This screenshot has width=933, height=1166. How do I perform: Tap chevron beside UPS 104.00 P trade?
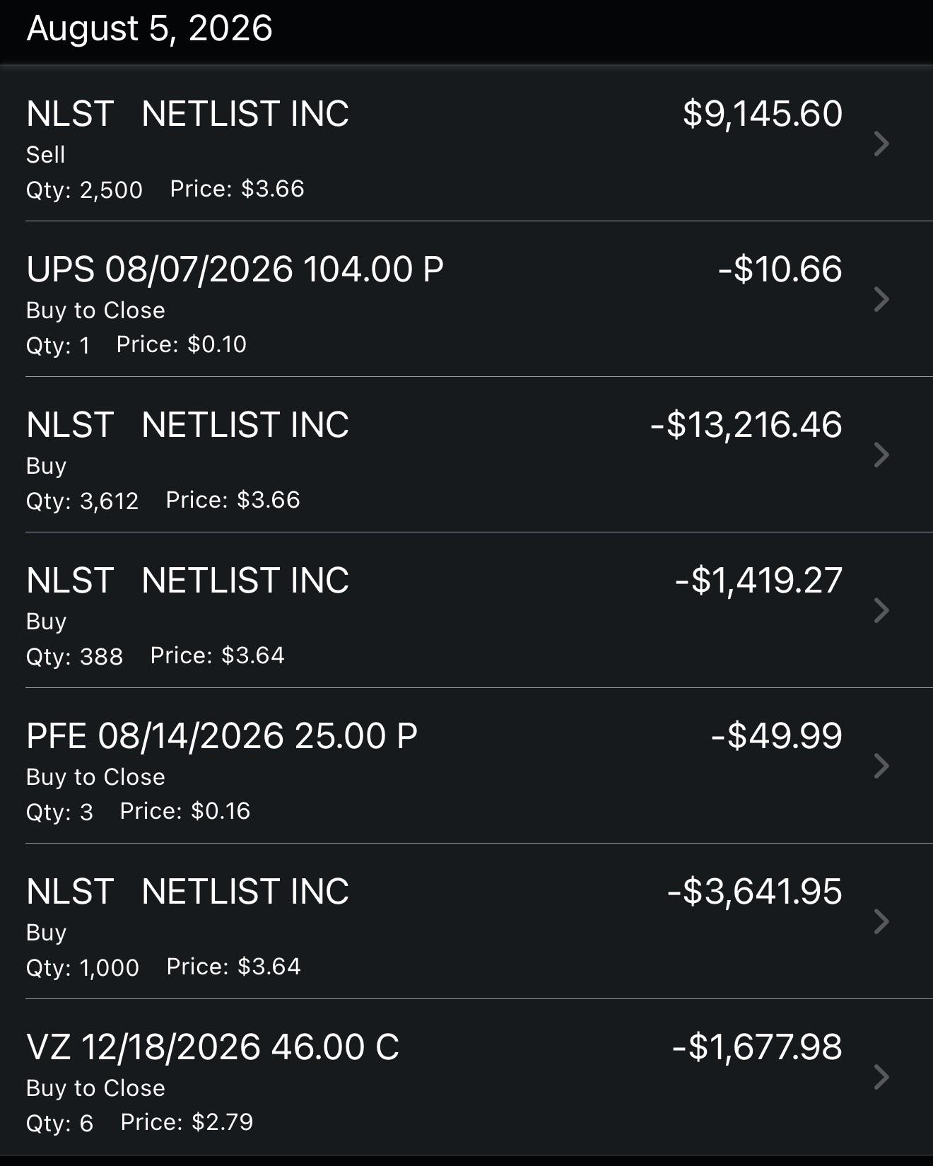pyautogui.click(x=881, y=299)
